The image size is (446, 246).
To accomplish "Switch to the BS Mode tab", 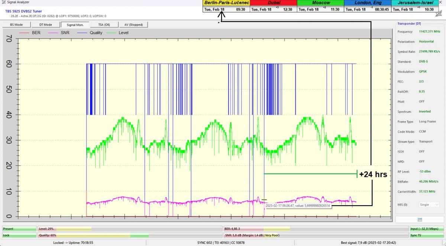I will pos(16,25).
